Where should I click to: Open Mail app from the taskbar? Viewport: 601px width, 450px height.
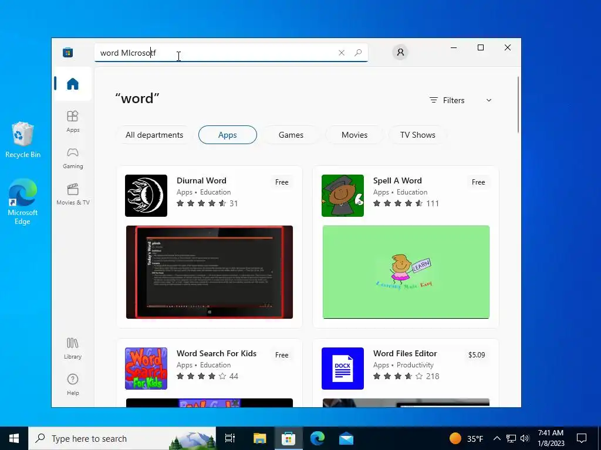[x=346, y=438]
